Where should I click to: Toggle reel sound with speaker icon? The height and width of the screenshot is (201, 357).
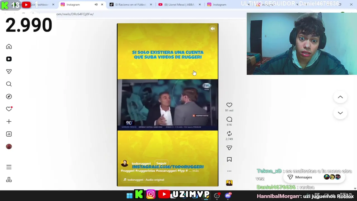[213, 28]
